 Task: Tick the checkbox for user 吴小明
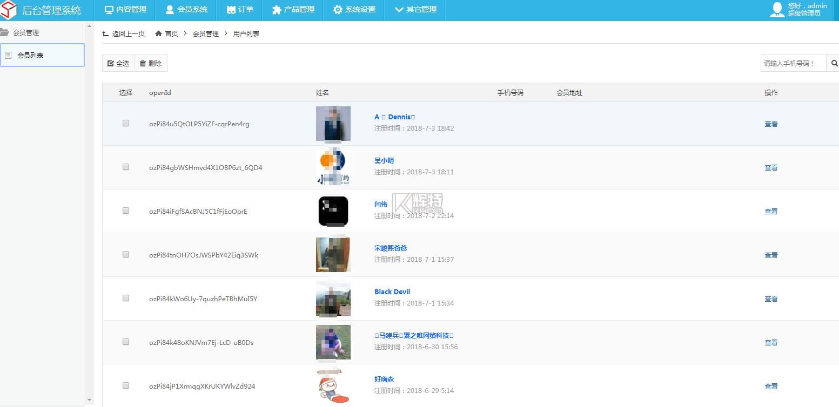pyautogui.click(x=126, y=167)
